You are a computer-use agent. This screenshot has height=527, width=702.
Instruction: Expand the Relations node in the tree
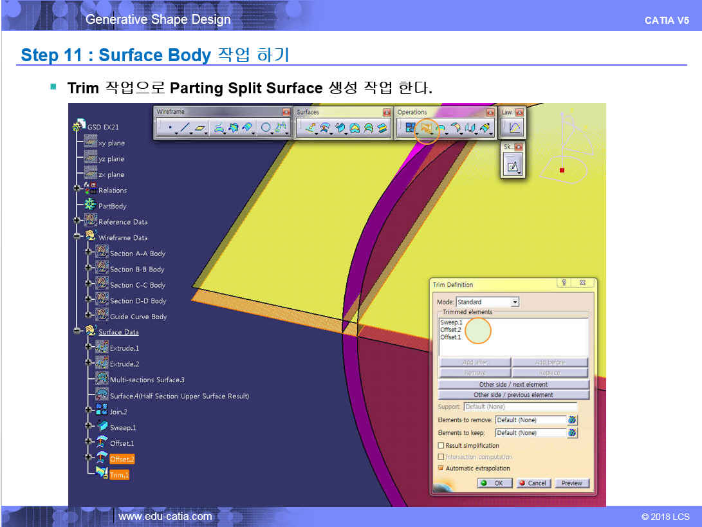[x=78, y=189]
